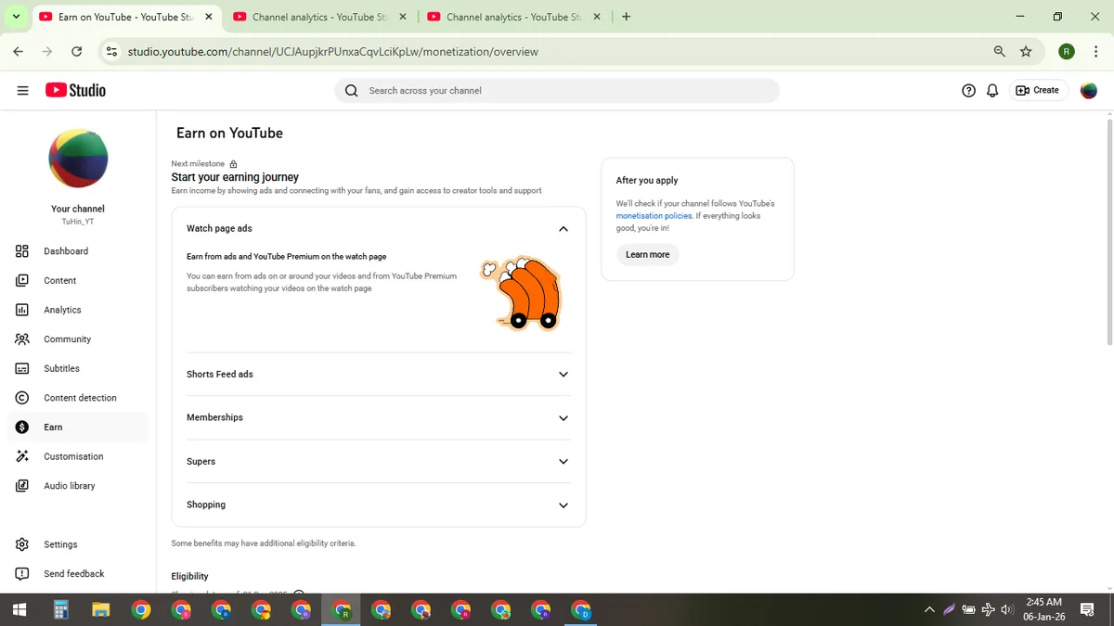Open the zoom magnifier in address bar
The height and width of the screenshot is (626, 1114).
coord(999,52)
